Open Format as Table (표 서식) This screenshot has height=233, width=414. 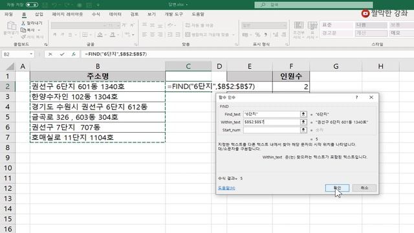tap(312, 30)
